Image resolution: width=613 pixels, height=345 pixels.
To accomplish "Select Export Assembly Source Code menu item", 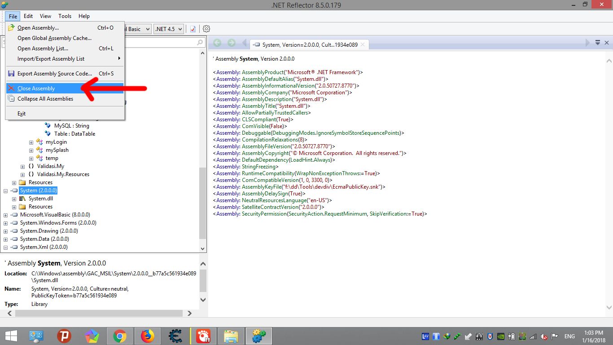I will pyautogui.click(x=54, y=74).
